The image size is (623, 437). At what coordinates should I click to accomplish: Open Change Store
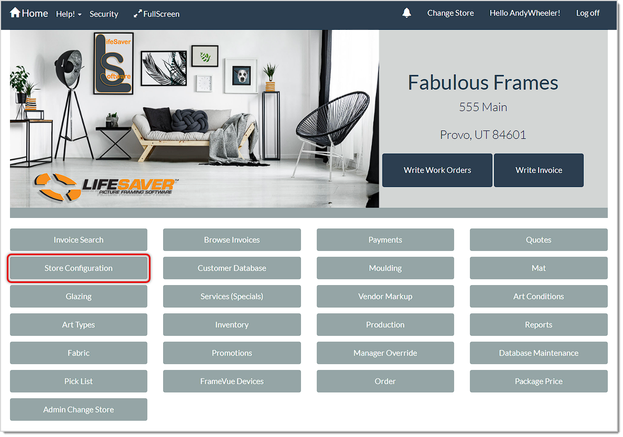tap(450, 13)
